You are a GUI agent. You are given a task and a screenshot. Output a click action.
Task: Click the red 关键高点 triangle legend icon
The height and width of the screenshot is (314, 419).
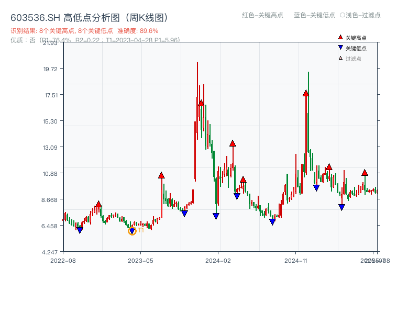(340, 37)
